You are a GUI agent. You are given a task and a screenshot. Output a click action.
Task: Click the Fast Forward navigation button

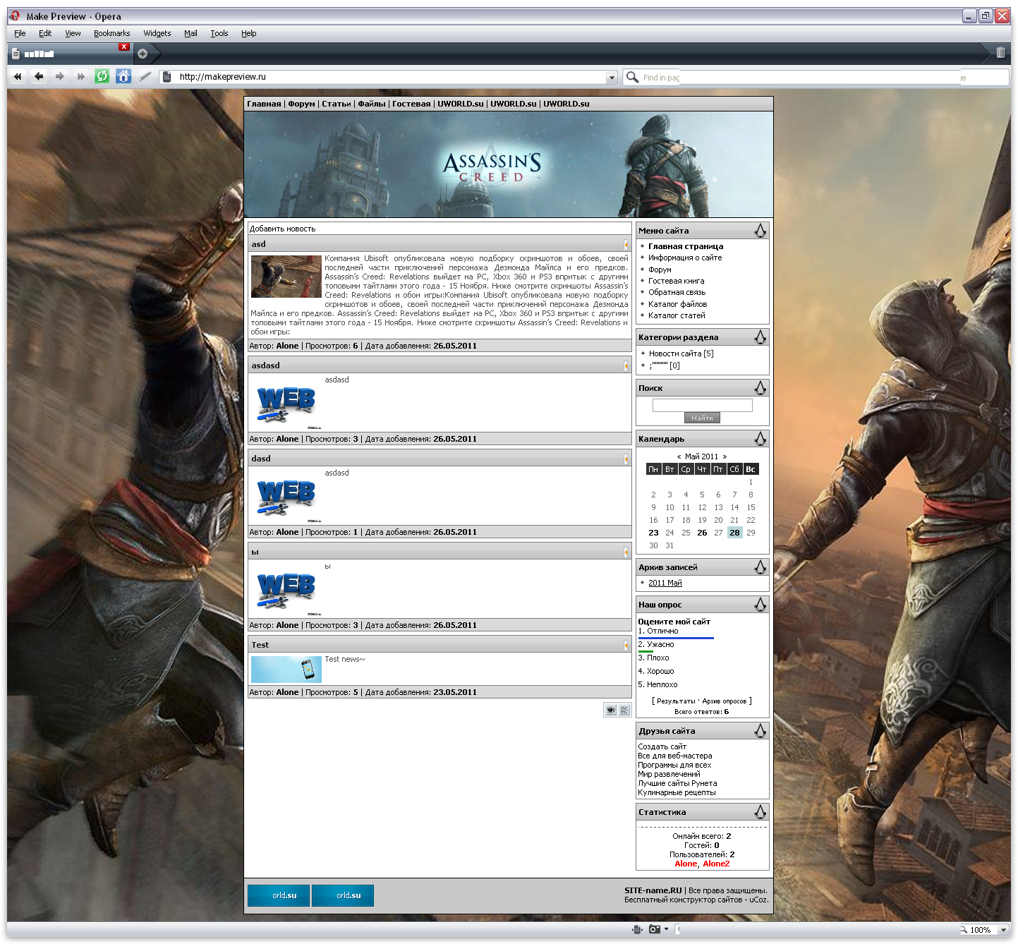80,76
